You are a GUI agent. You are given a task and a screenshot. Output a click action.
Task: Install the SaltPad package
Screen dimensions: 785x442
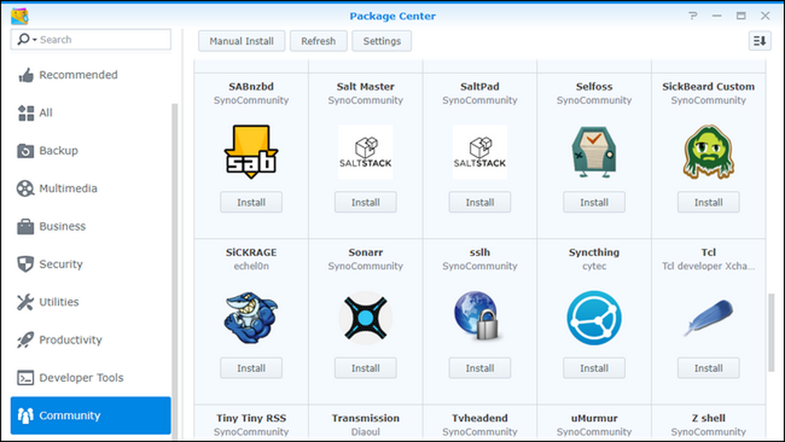480,203
